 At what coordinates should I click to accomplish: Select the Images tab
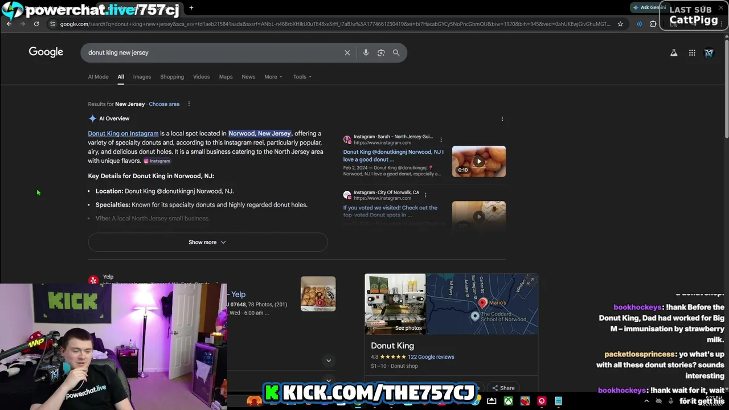pyautogui.click(x=142, y=77)
